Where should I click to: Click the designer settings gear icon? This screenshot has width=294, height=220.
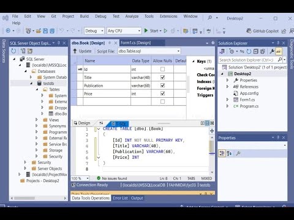point(213,43)
